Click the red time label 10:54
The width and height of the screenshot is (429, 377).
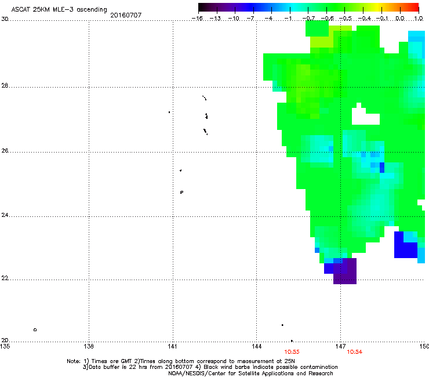[355, 352]
